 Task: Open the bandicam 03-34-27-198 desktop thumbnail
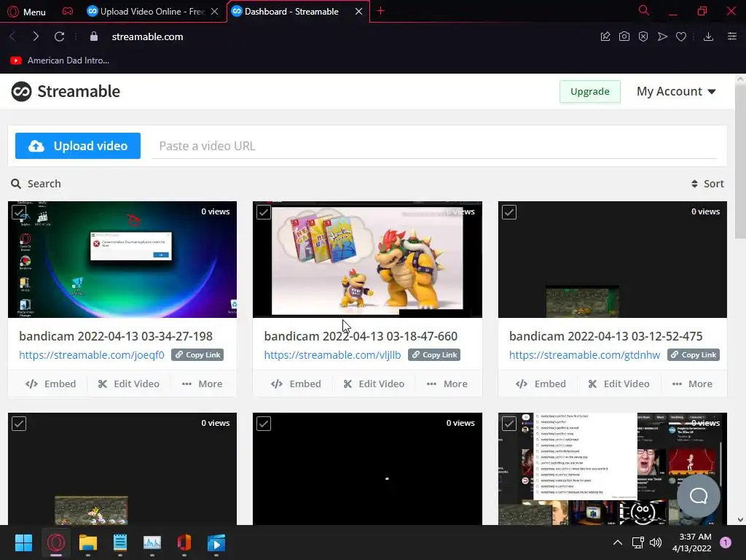[122, 260]
